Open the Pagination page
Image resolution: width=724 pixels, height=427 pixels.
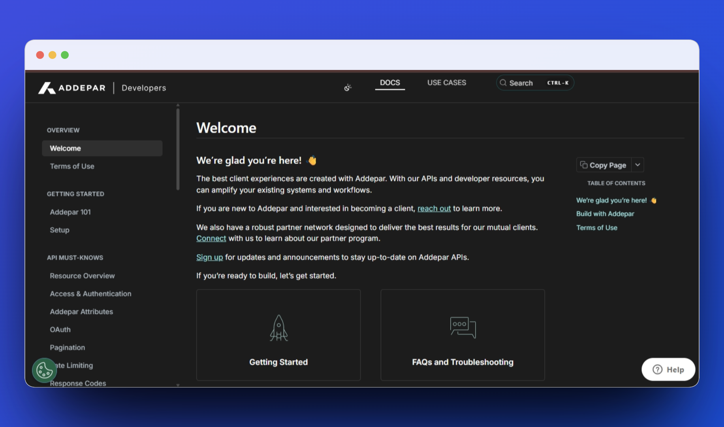[x=67, y=348]
